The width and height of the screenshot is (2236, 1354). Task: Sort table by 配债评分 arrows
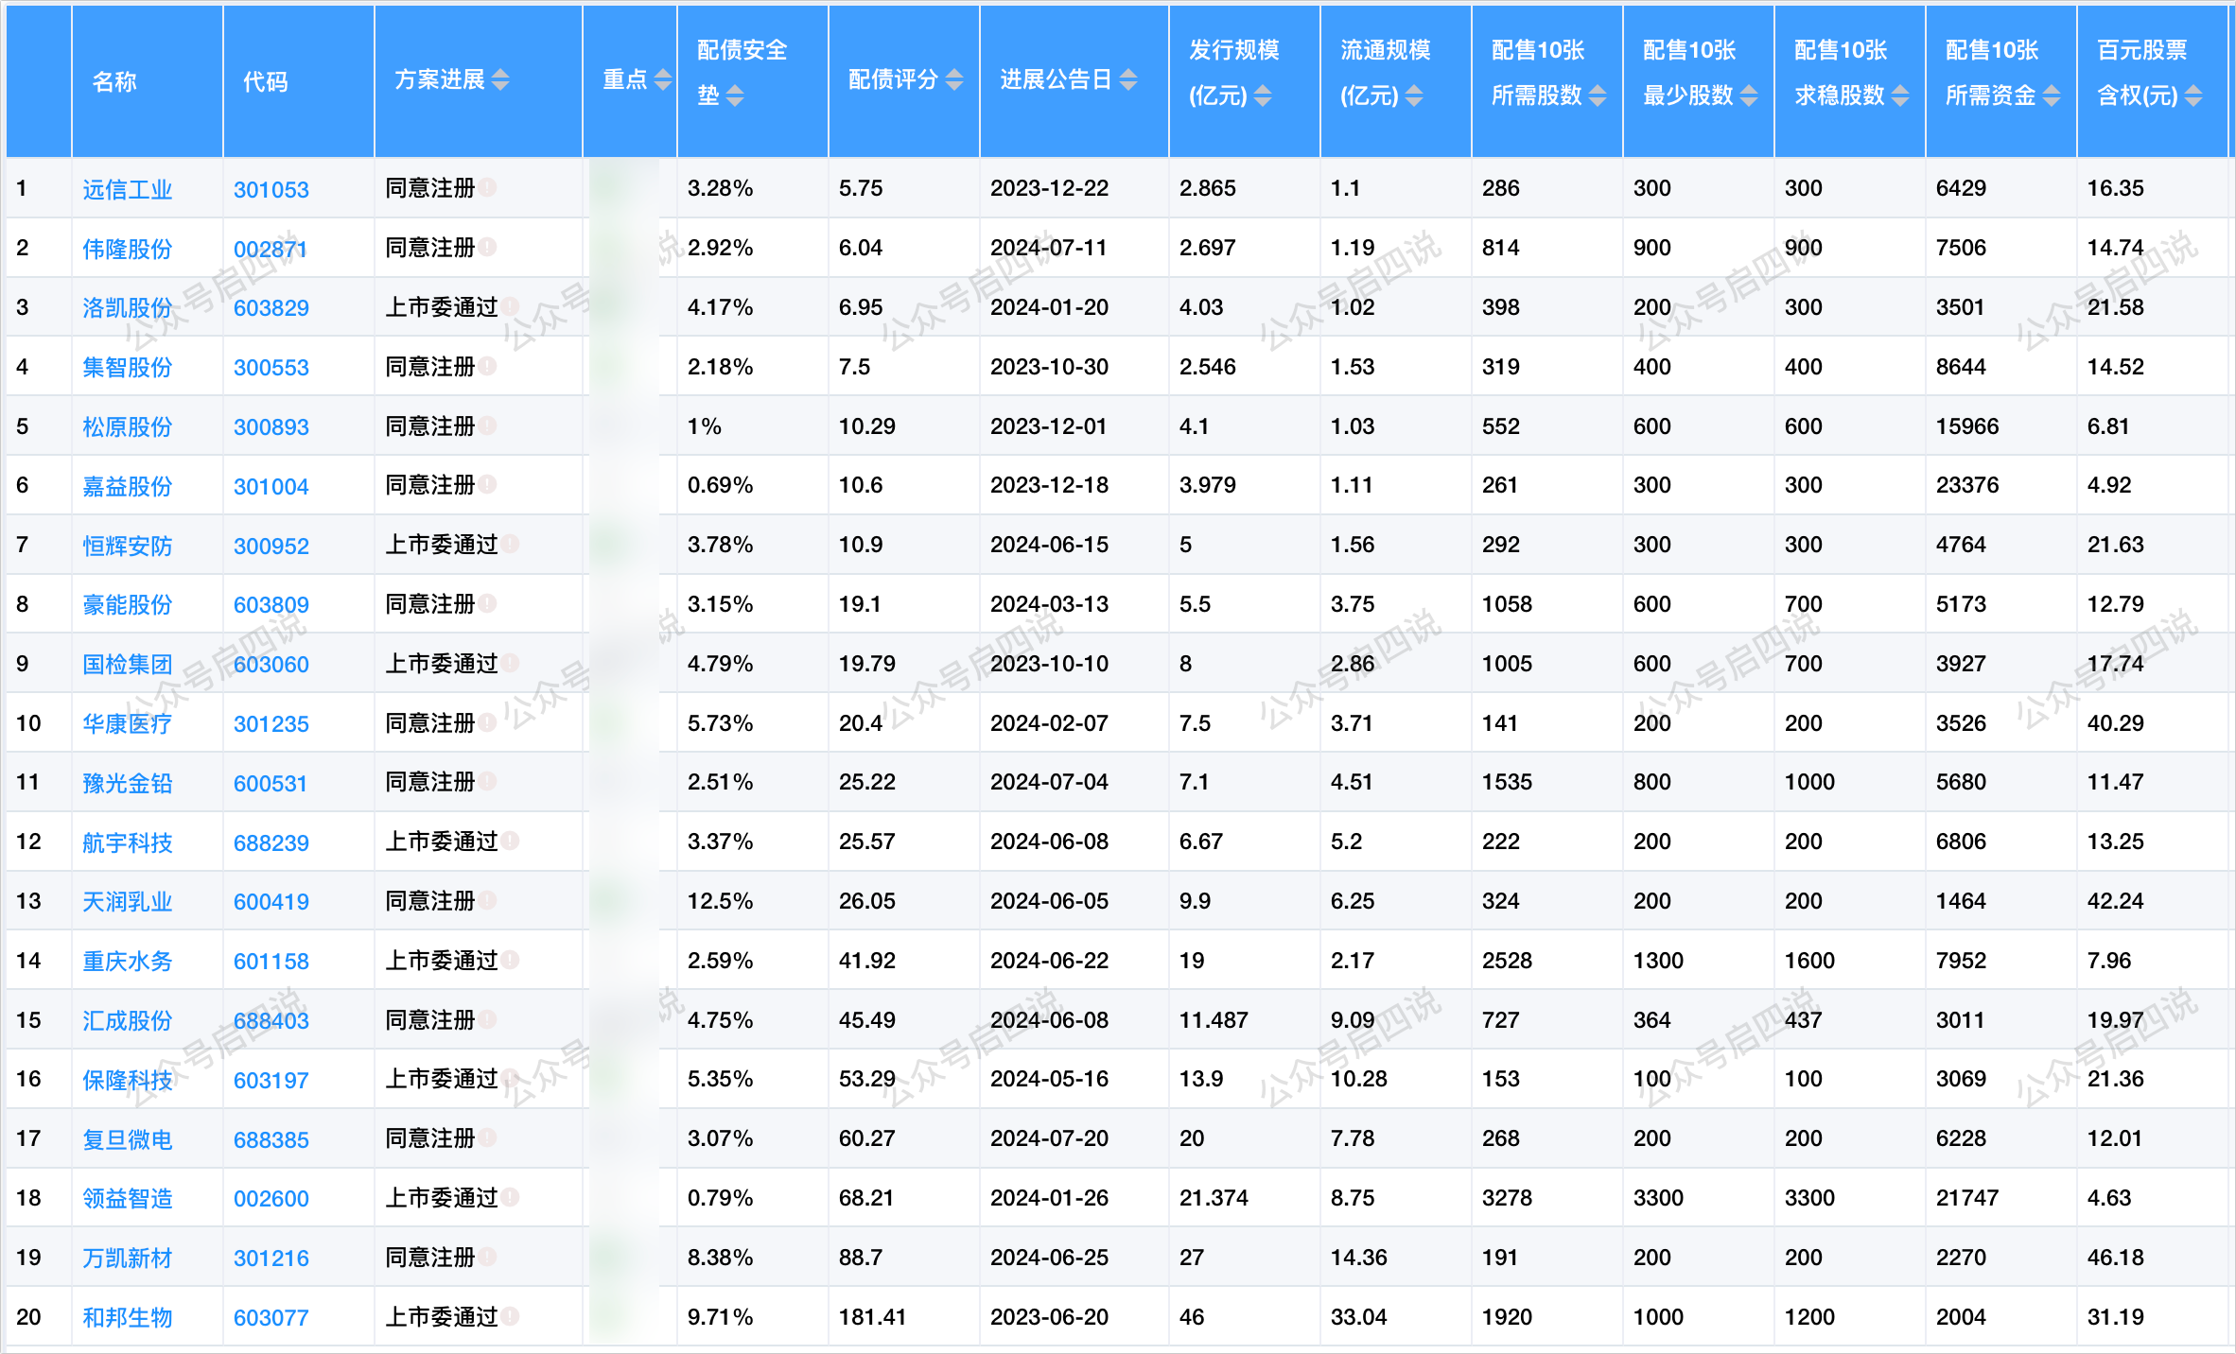[x=954, y=80]
